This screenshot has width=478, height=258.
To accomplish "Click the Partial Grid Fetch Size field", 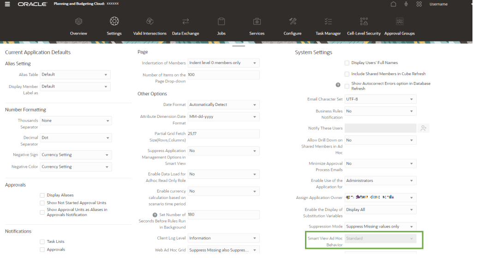I will pos(223,134).
